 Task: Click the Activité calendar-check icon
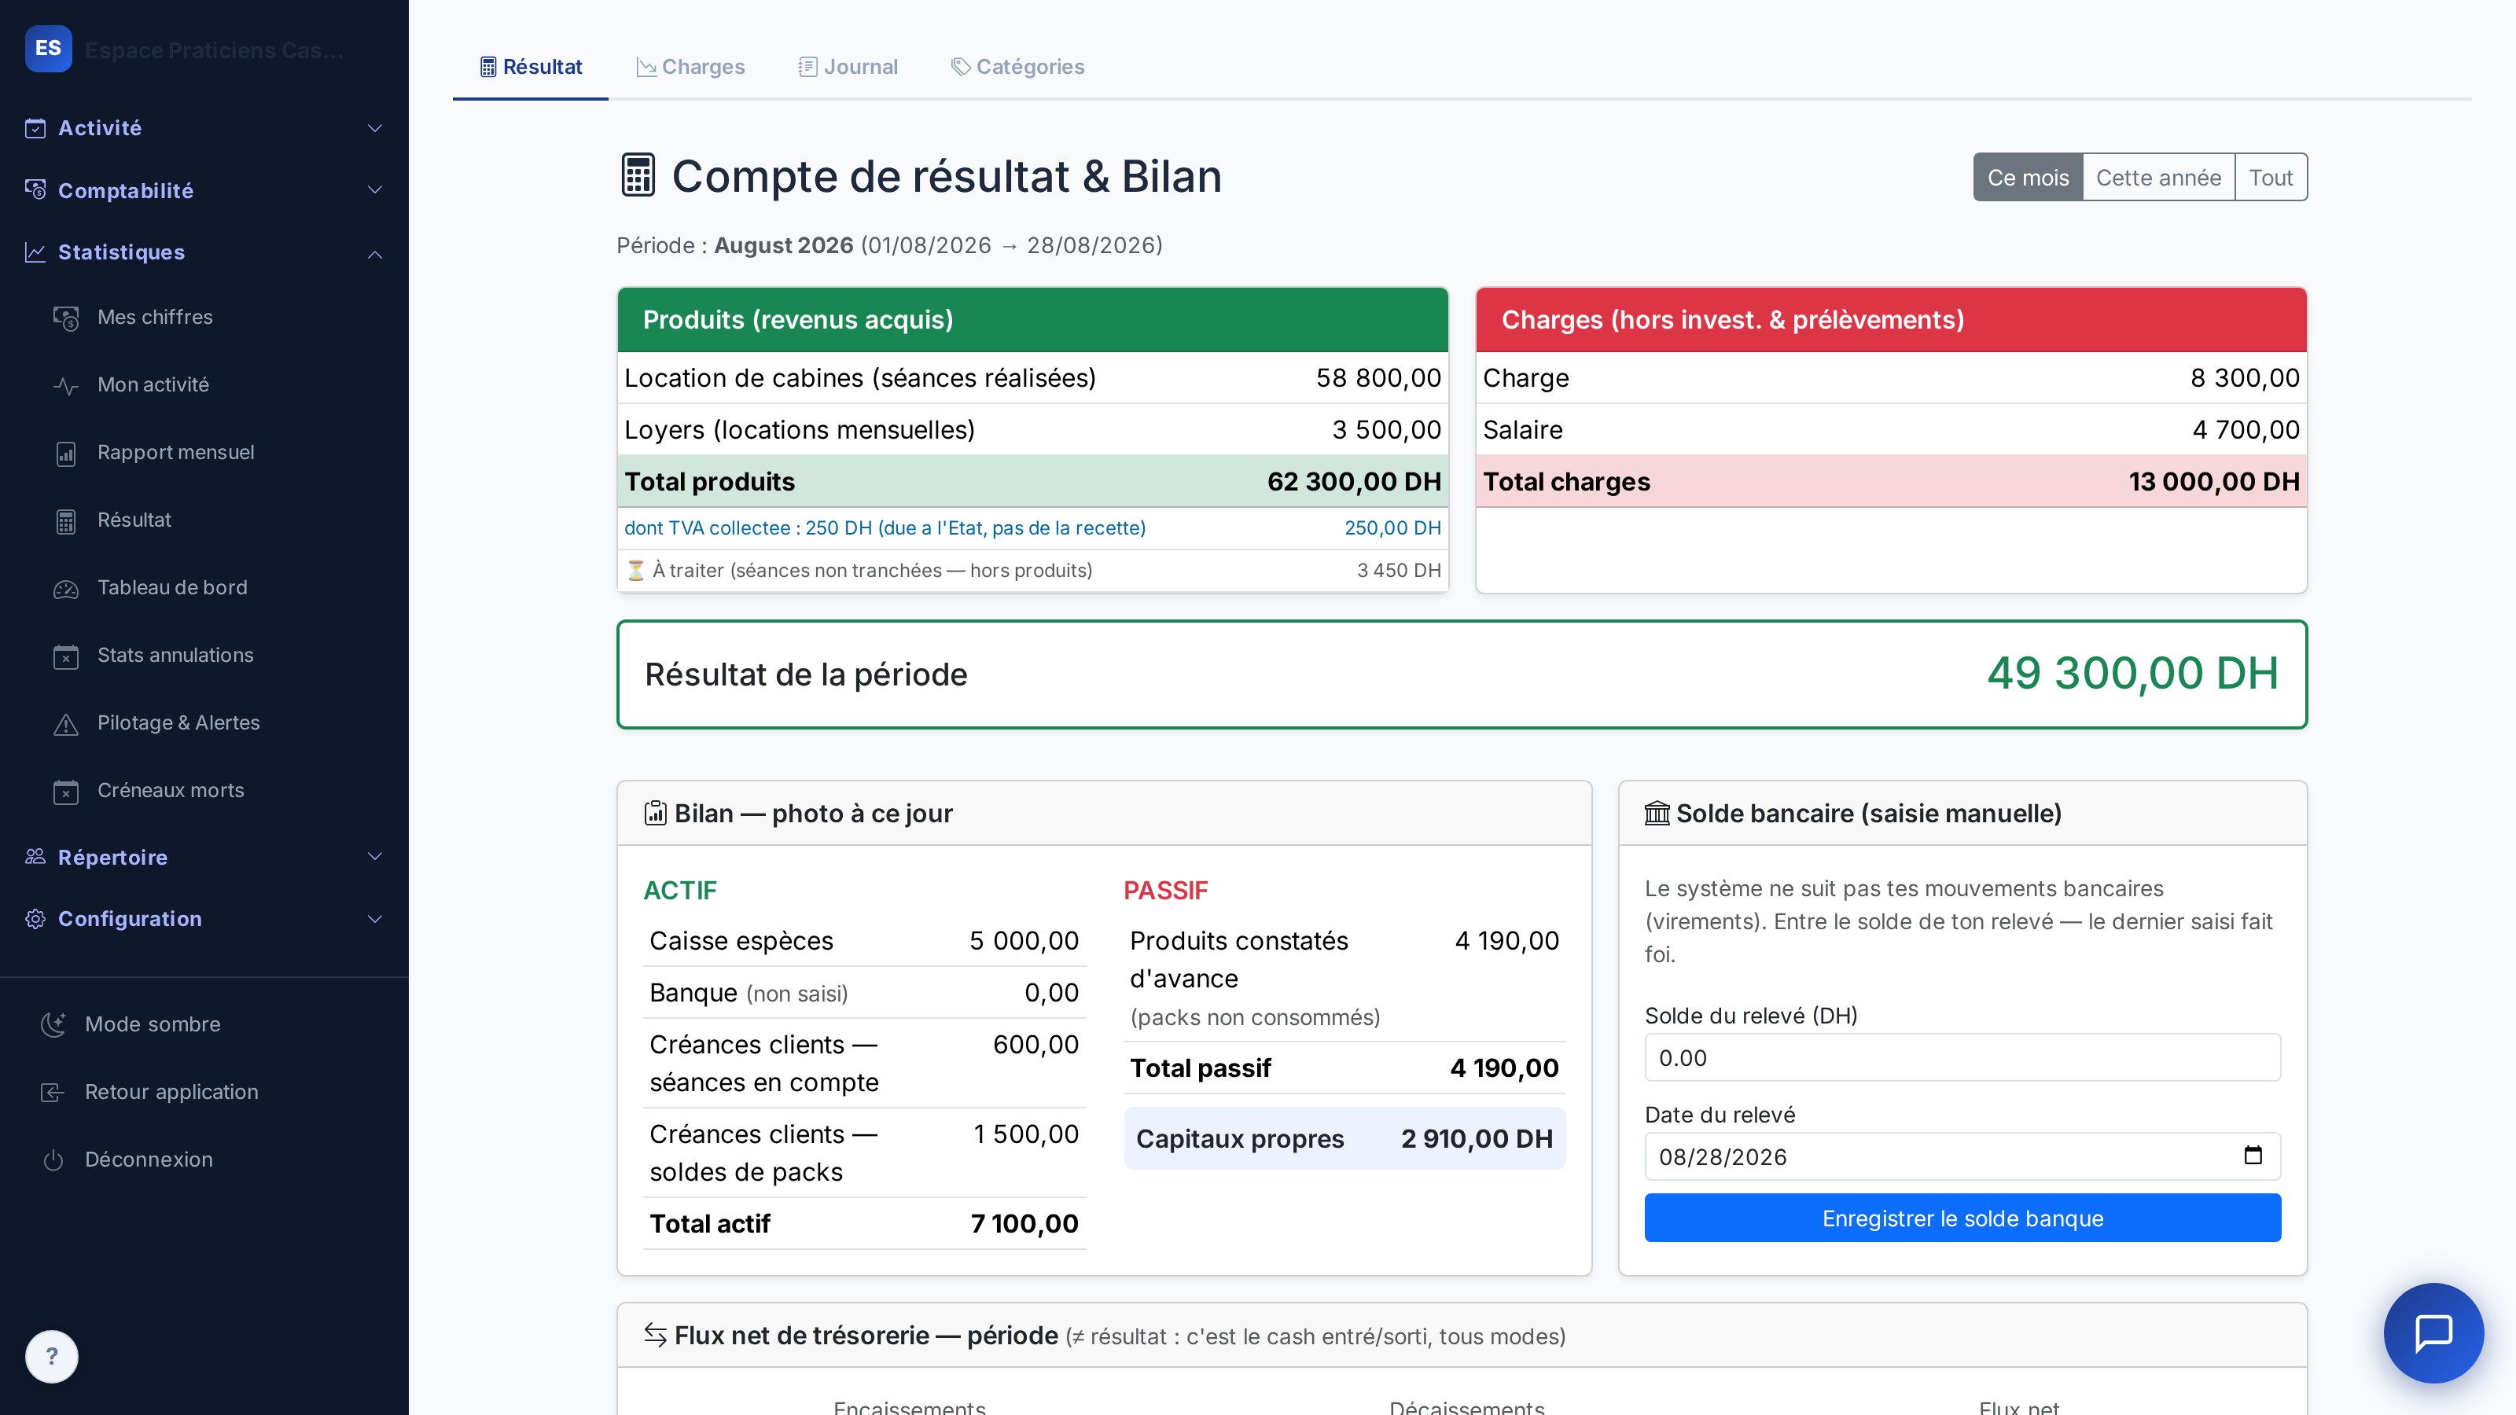35,128
